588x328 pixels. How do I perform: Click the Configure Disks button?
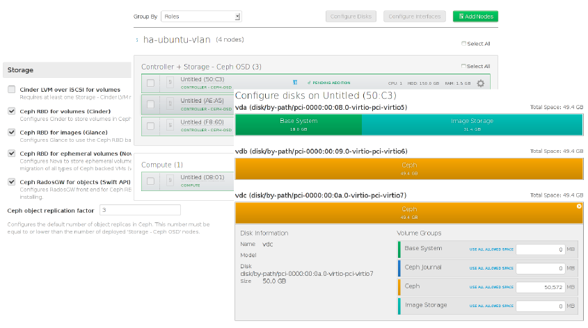pyautogui.click(x=351, y=16)
